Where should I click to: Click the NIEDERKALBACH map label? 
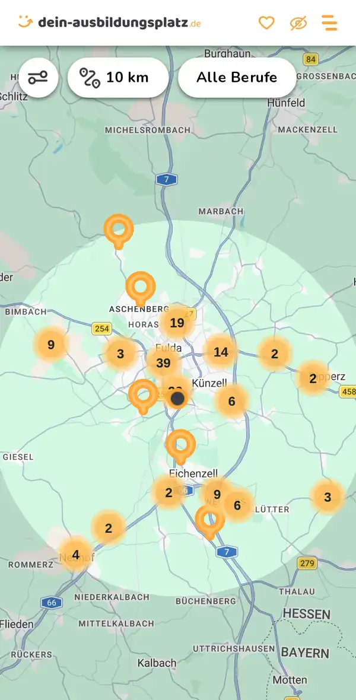(x=112, y=597)
